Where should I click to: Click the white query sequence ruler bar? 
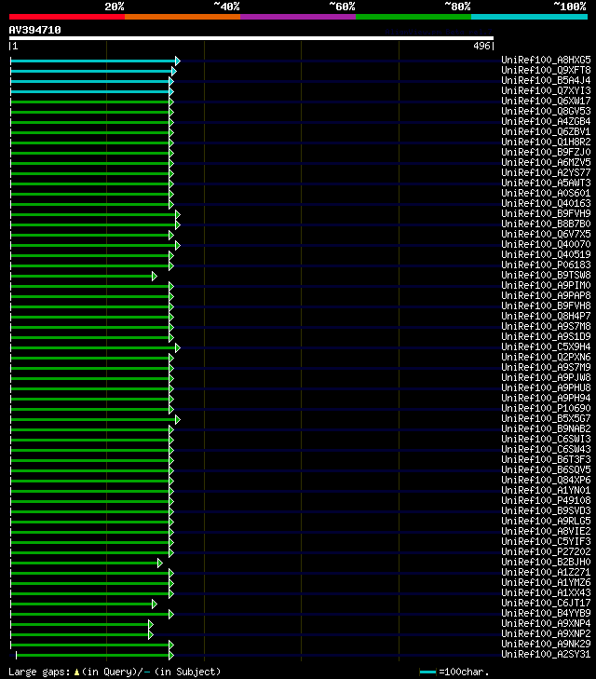[251, 38]
